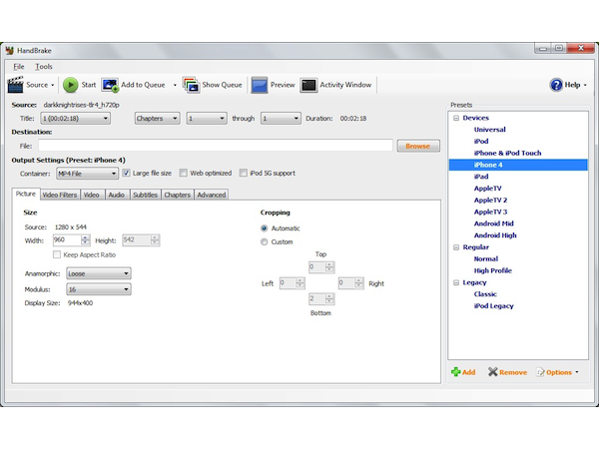This screenshot has width=599, height=449.
Task: Enable the Web optimized checkbox
Action: [184, 173]
